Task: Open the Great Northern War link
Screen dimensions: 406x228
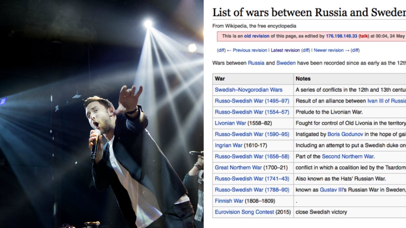Action: coord(238,168)
